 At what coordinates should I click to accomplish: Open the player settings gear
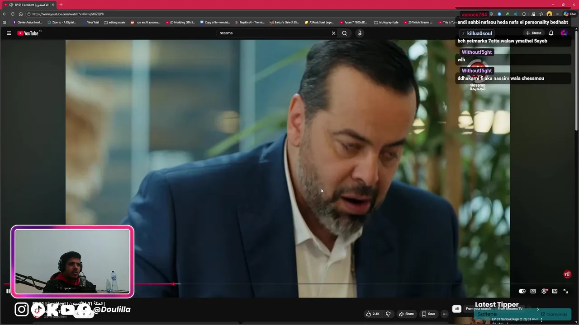click(x=544, y=291)
